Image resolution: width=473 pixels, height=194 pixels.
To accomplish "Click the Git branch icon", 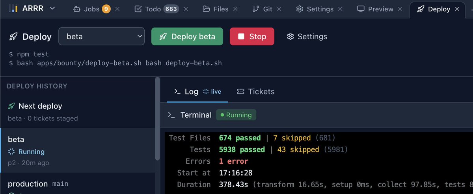I will coord(255,9).
